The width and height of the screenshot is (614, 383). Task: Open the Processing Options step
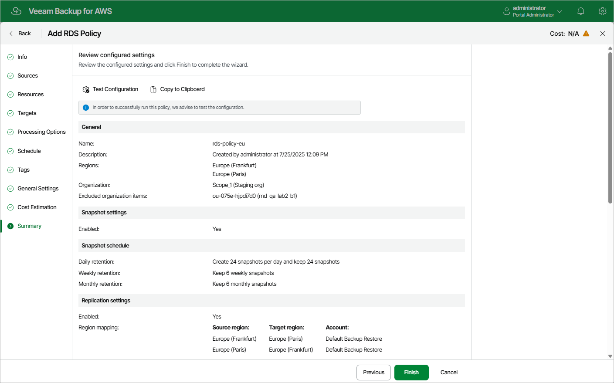41,132
